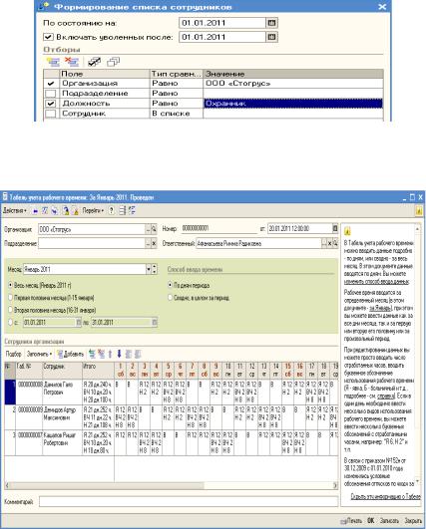The image size is (426, 529).
Task: Toggle 'Включать уволенных после' checkbox
Action: (x=48, y=37)
